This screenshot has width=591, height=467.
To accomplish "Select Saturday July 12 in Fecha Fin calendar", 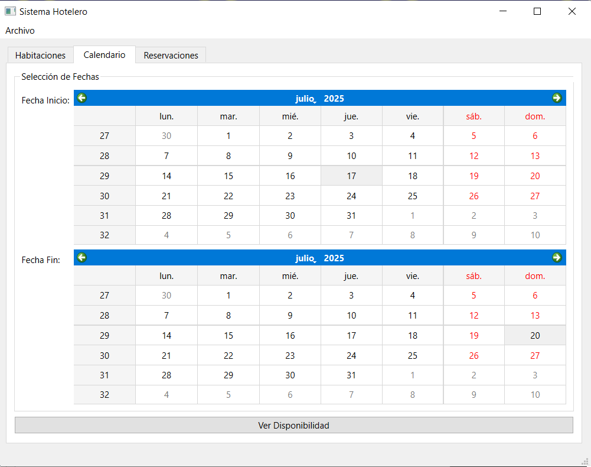I will pyautogui.click(x=474, y=316).
